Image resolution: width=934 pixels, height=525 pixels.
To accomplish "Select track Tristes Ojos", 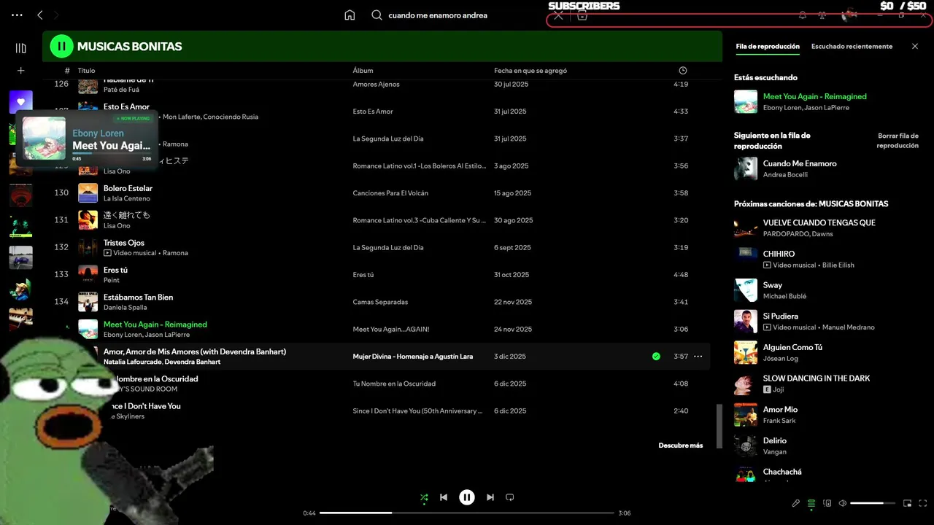I will 124,243.
